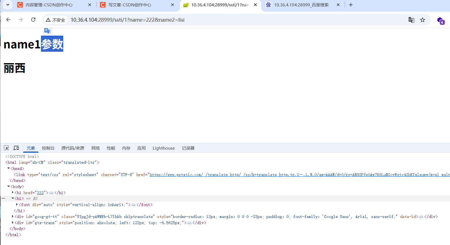Collapse the selected h1 element

click(x=13, y=198)
